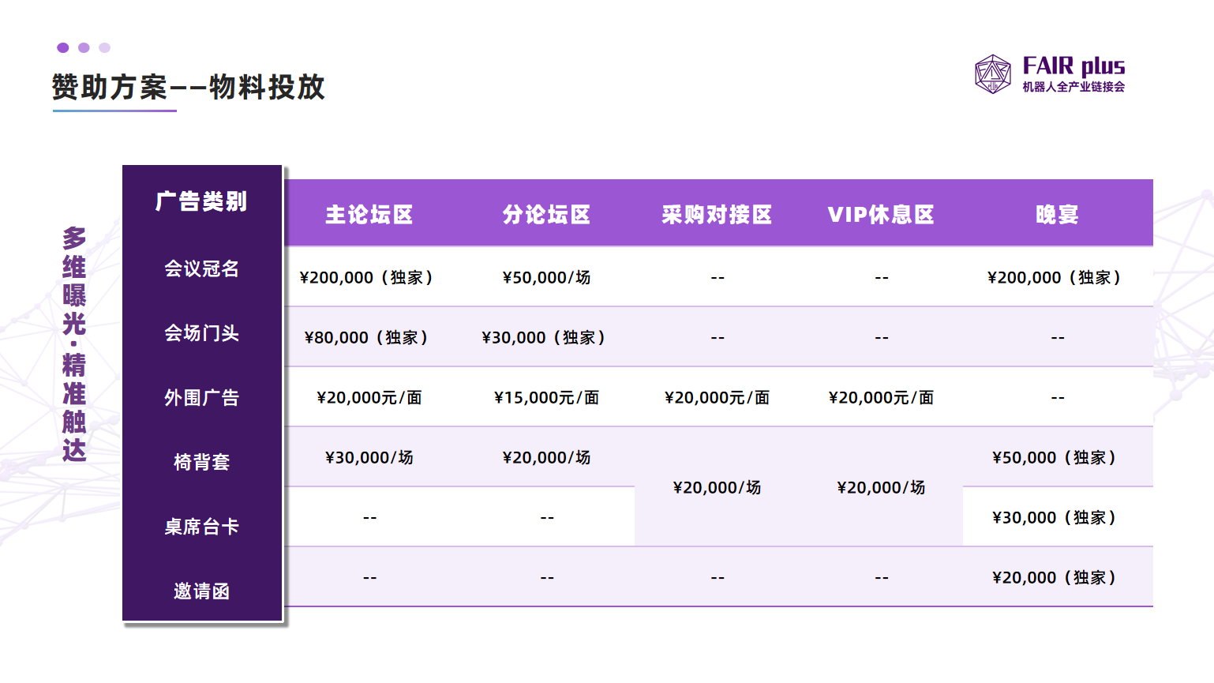Click the merged ¥20,000/场 cell under 采购对接区
The image size is (1214, 683).
[x=717, y=488]
